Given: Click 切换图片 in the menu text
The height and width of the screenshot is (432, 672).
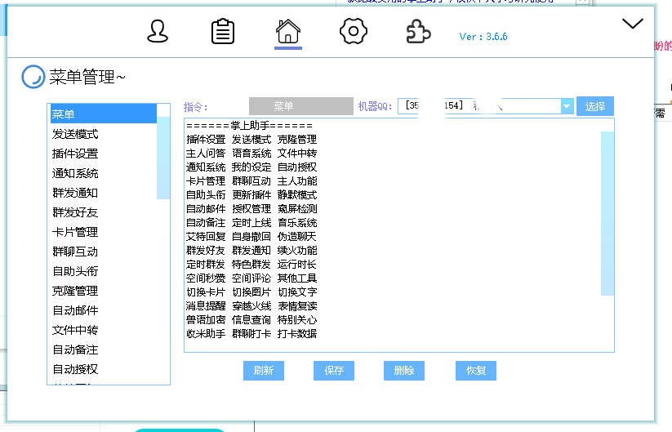Looking at the screenshot, I should pos(251,292).
